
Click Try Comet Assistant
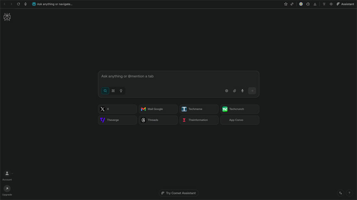178,193
